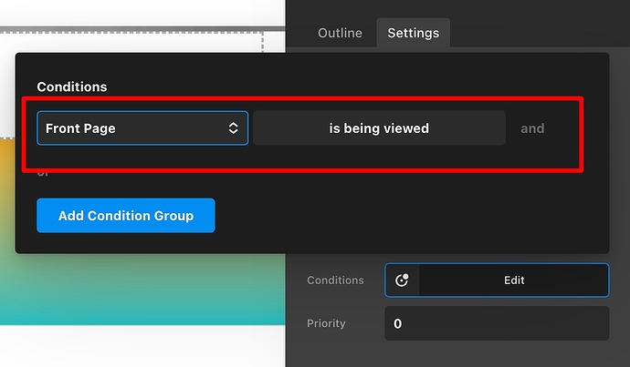
Task: Click the conditions status icon beside Edit
Action: pyautogui.click(x=402, y=280)
